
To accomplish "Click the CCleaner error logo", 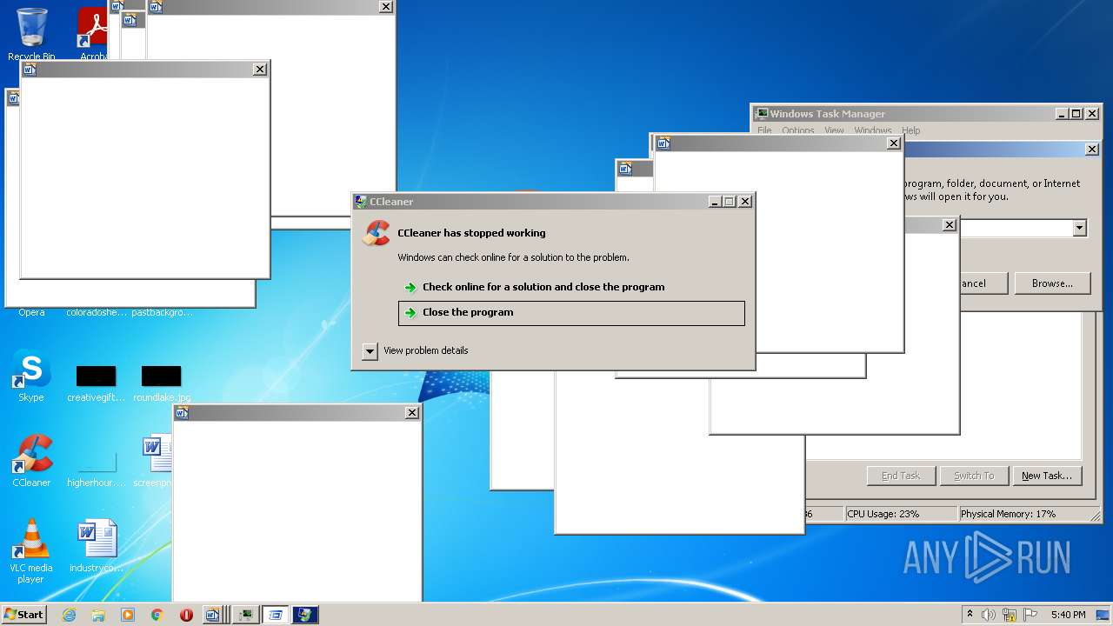I will pyautogui.click(x=377, y=233).
